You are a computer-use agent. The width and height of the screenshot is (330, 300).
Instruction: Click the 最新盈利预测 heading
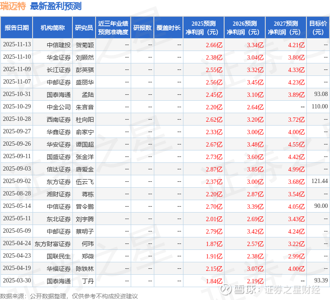56,6
